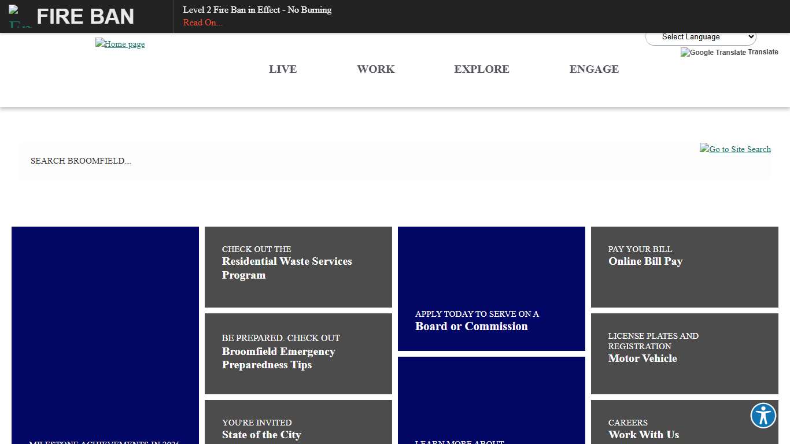The width and height of the screenshot is (790, 444).
Task: Open the EXPLORE navigation menu
Action: [x=482, y=69]
